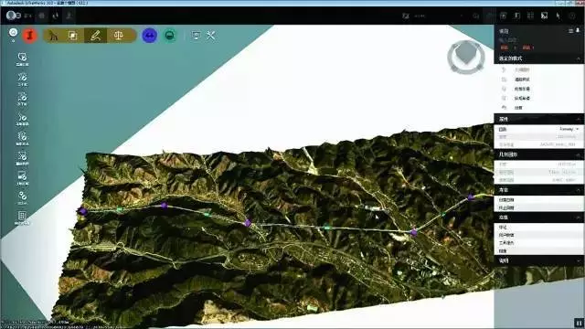
Task: Expand the bottom section header in right panel
Action: coord(579,260)
